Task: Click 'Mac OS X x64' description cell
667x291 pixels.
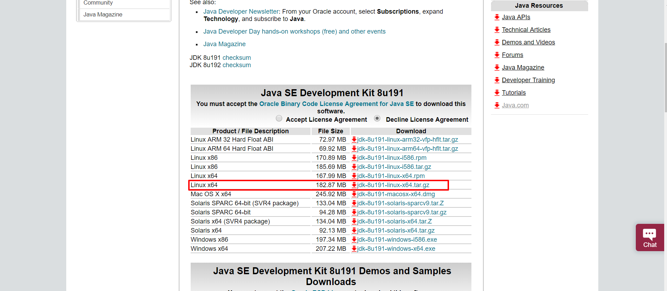Action: [250, 194]
